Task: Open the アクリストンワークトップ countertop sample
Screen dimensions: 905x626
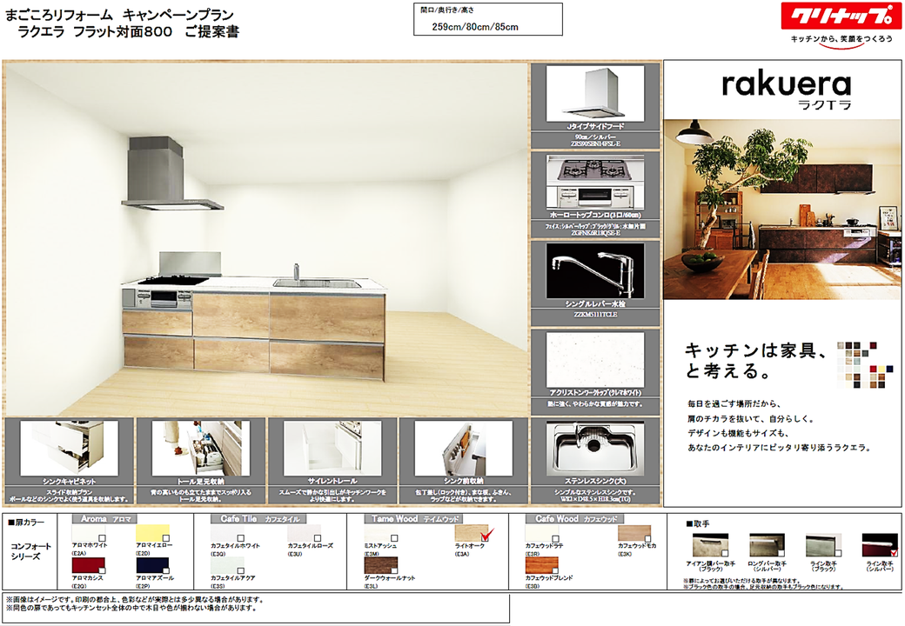Action: [595, 360]
